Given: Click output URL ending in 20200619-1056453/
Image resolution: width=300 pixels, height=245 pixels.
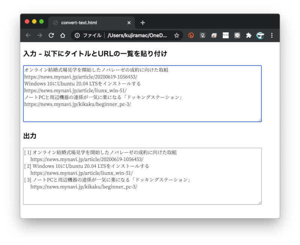Looking at the screenshot, I should pos(87,159).
